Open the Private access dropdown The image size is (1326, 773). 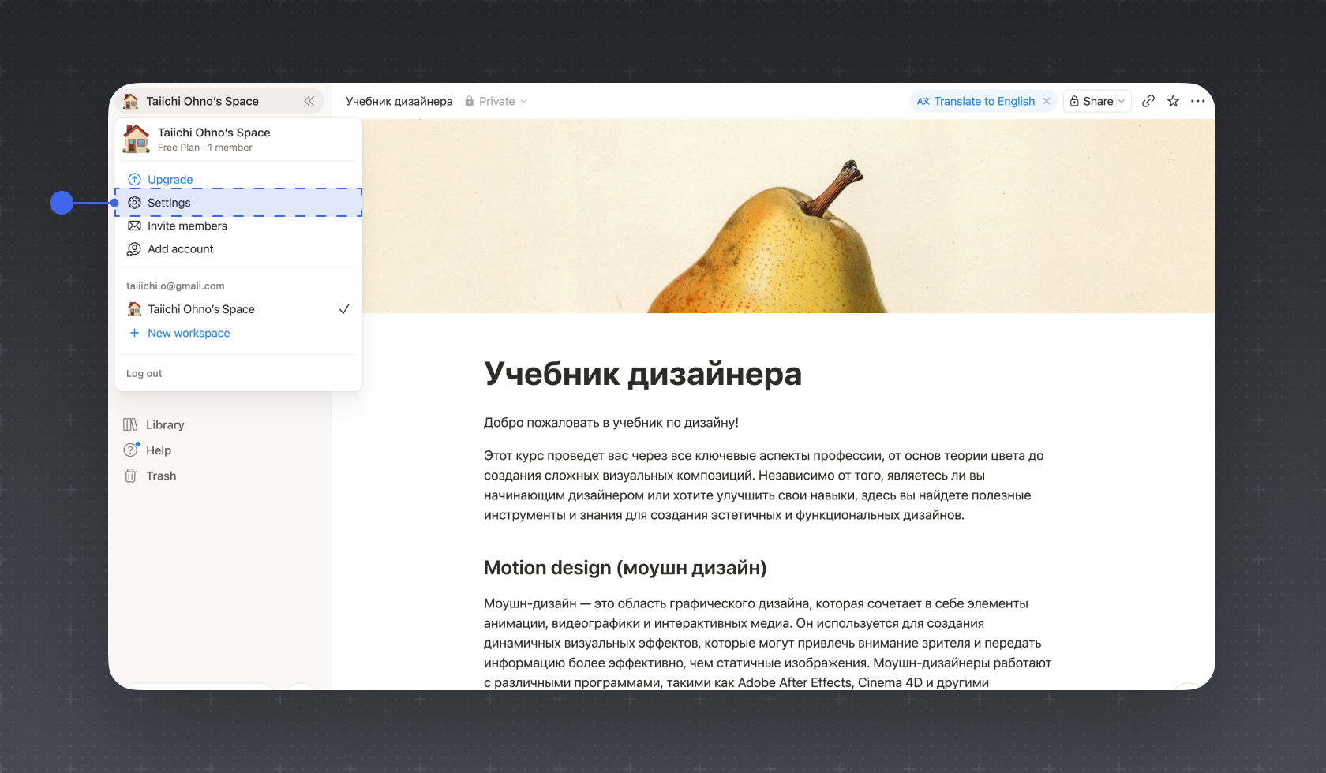tap(496, 101)
